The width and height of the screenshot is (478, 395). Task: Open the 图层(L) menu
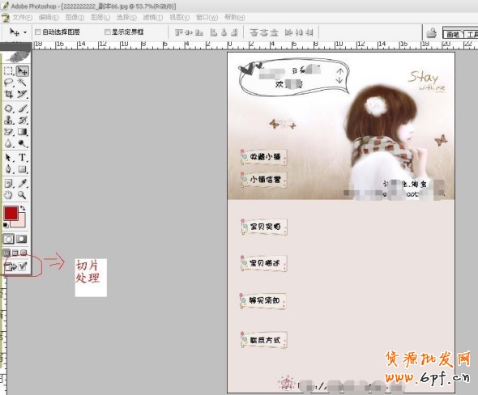(x=100, y=17)
